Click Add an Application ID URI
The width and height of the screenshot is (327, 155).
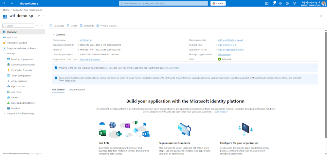click(x=231, y=50)
